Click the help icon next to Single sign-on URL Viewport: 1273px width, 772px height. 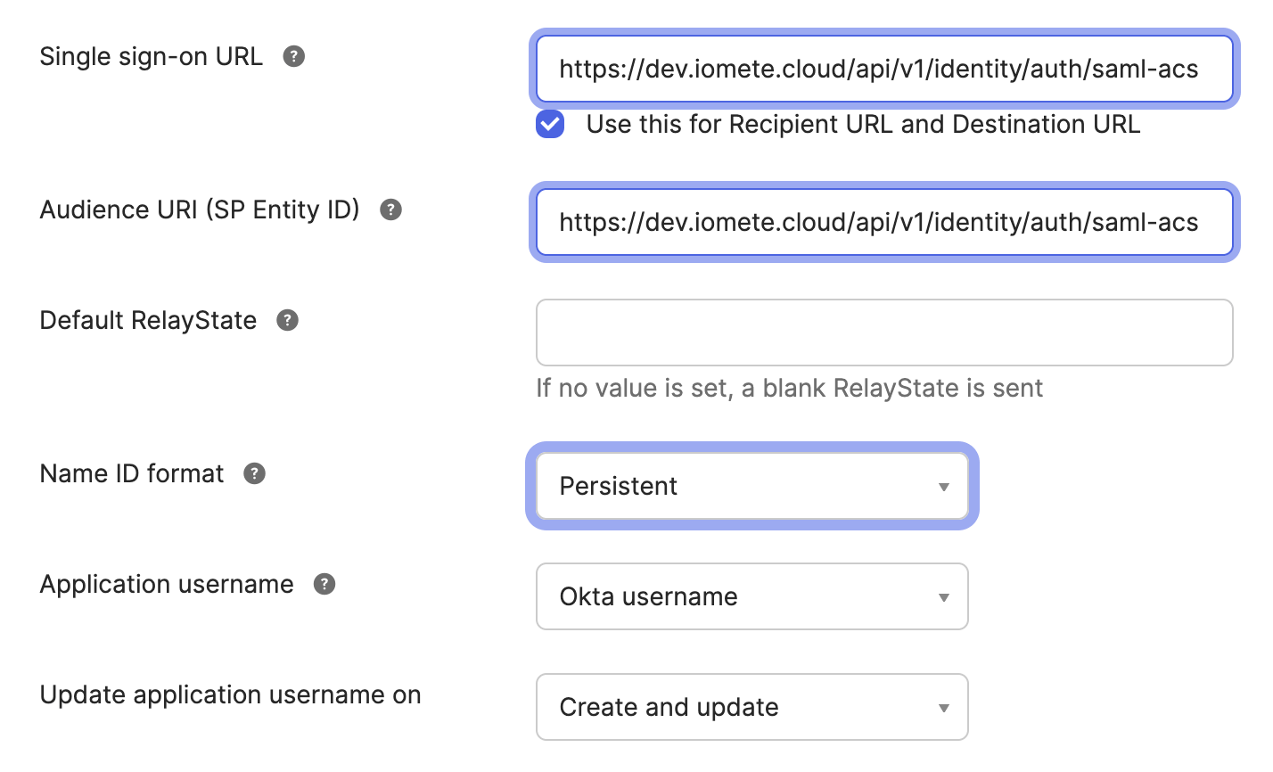click(x=294, y=56)
